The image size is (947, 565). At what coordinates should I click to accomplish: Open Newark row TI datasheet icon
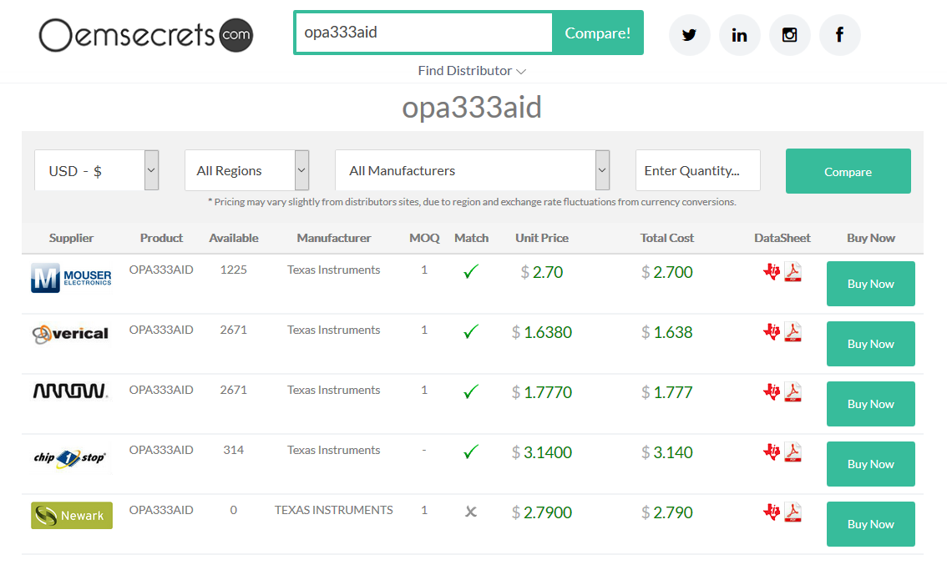[772, 512]
